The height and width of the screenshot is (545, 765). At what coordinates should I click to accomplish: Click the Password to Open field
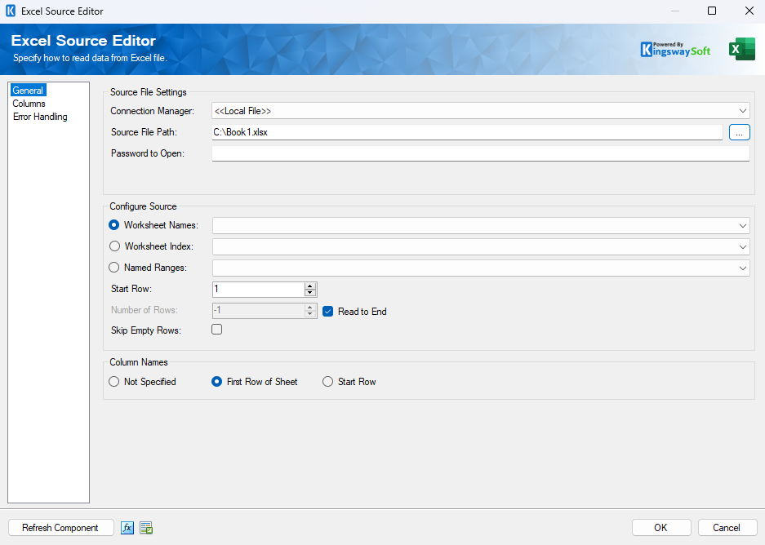tap(481, 153)
